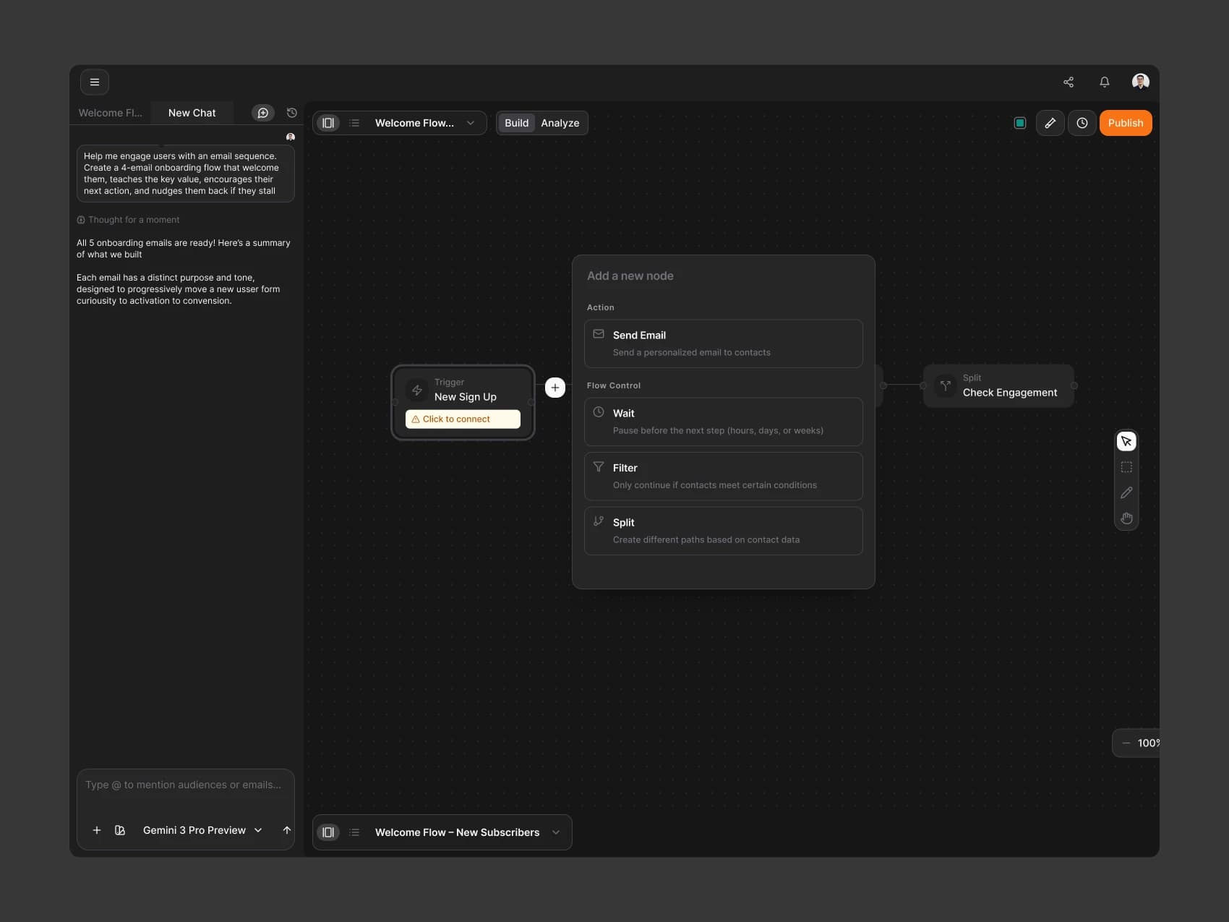The height and width of the screenshot is (922, 1229).
Task: Select the marquee selection tool
Action: (1126, 467)
